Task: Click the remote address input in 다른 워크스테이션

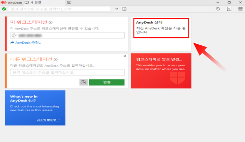Action: pyautogui.click(x=67, y=73)
